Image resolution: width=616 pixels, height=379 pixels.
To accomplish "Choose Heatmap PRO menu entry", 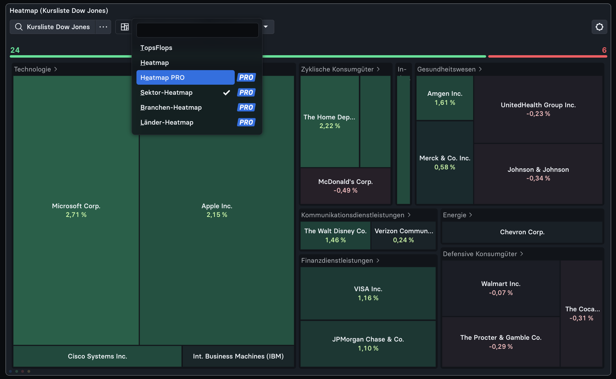I will [185, 77].
